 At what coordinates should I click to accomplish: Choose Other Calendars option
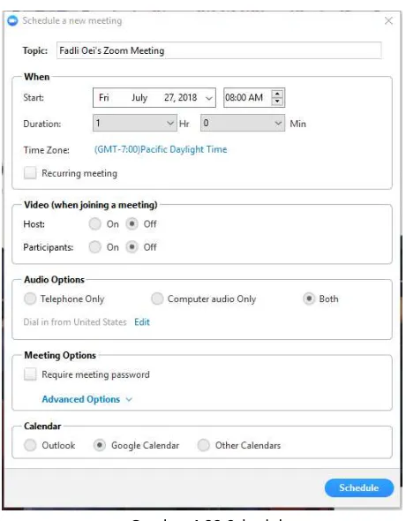click(x=203, y=445)
